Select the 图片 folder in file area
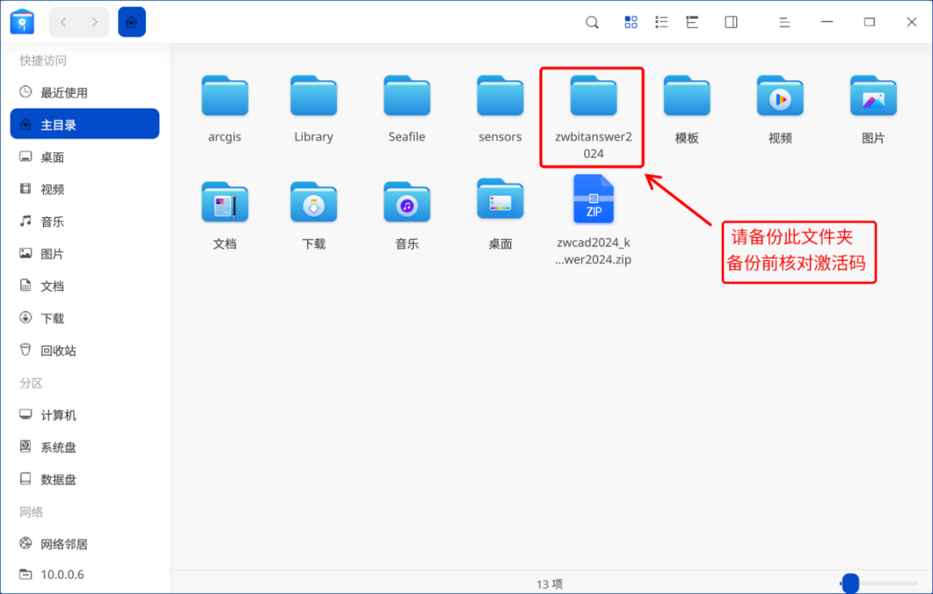This screenshot has width=933, height=594. point(874,96)
